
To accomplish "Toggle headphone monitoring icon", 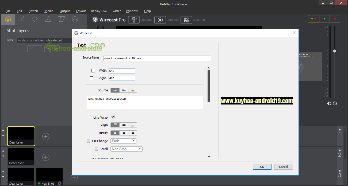I will click(335, 103).
